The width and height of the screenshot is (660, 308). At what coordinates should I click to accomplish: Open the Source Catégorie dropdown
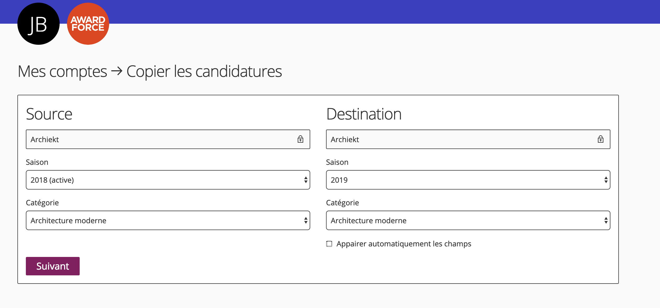click(x=168, y=220)
